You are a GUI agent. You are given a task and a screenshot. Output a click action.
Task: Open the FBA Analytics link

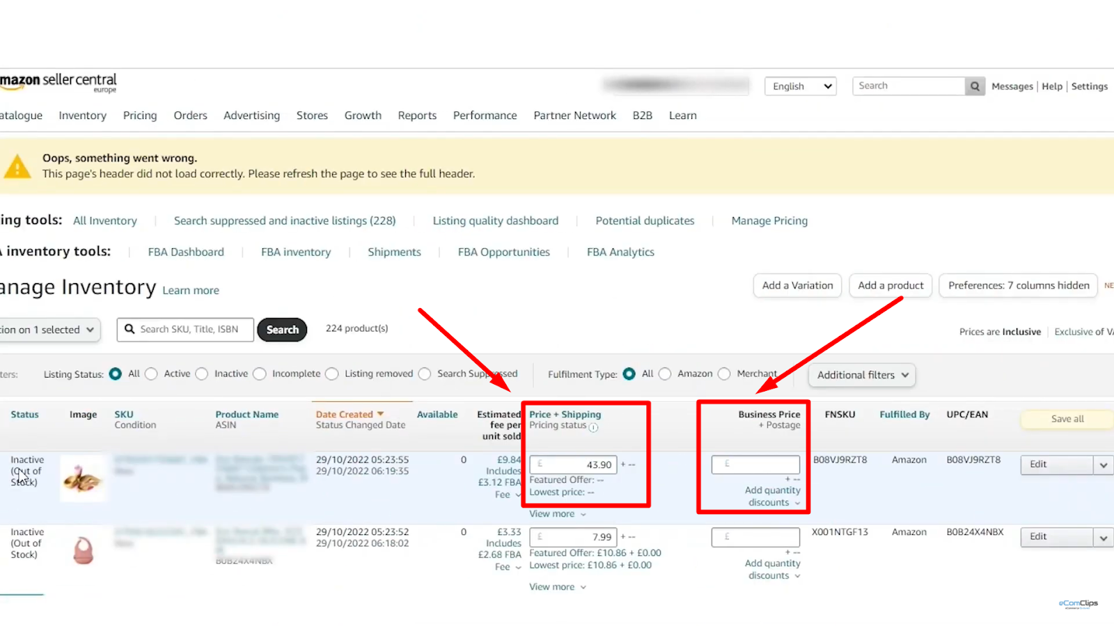(620, 252)
